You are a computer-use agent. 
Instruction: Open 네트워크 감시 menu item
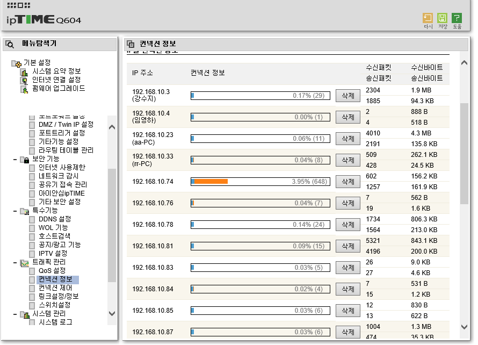click(59, 176)
